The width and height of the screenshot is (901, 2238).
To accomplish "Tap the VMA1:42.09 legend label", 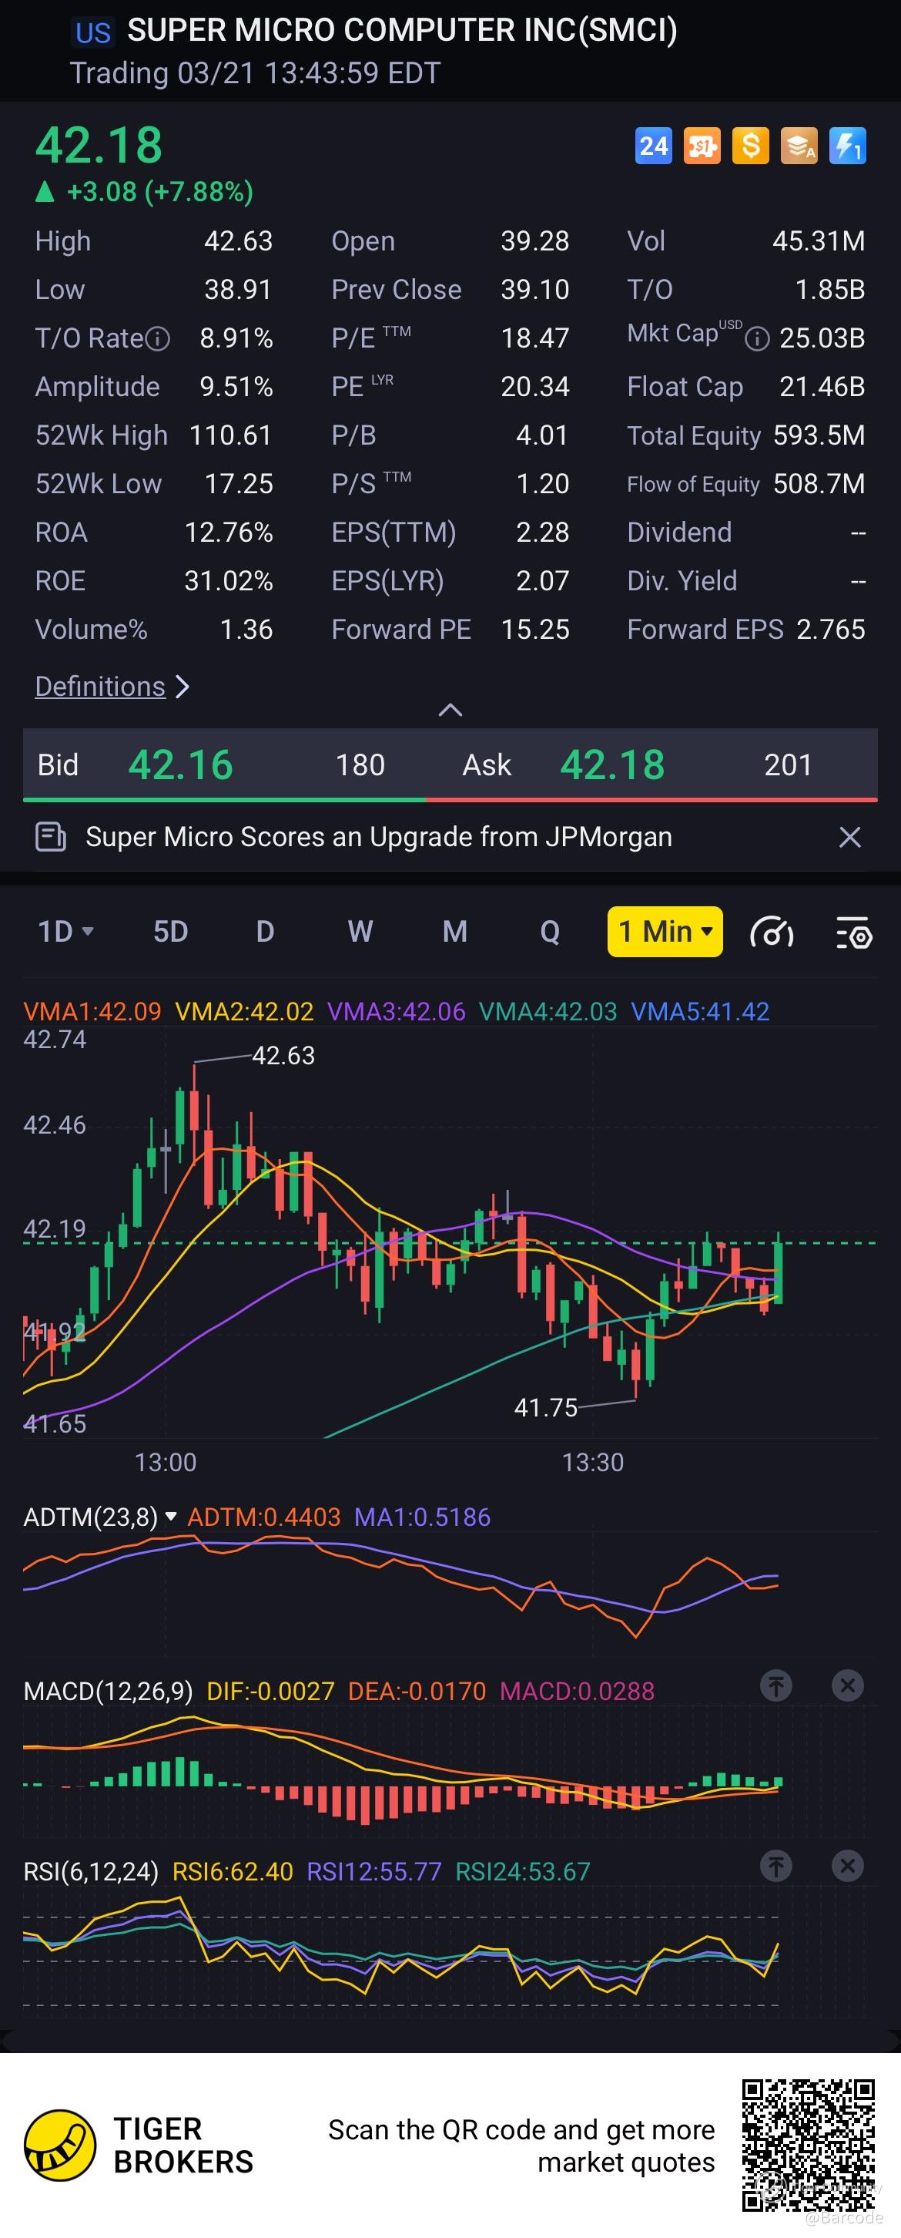I will (92, 1011).
